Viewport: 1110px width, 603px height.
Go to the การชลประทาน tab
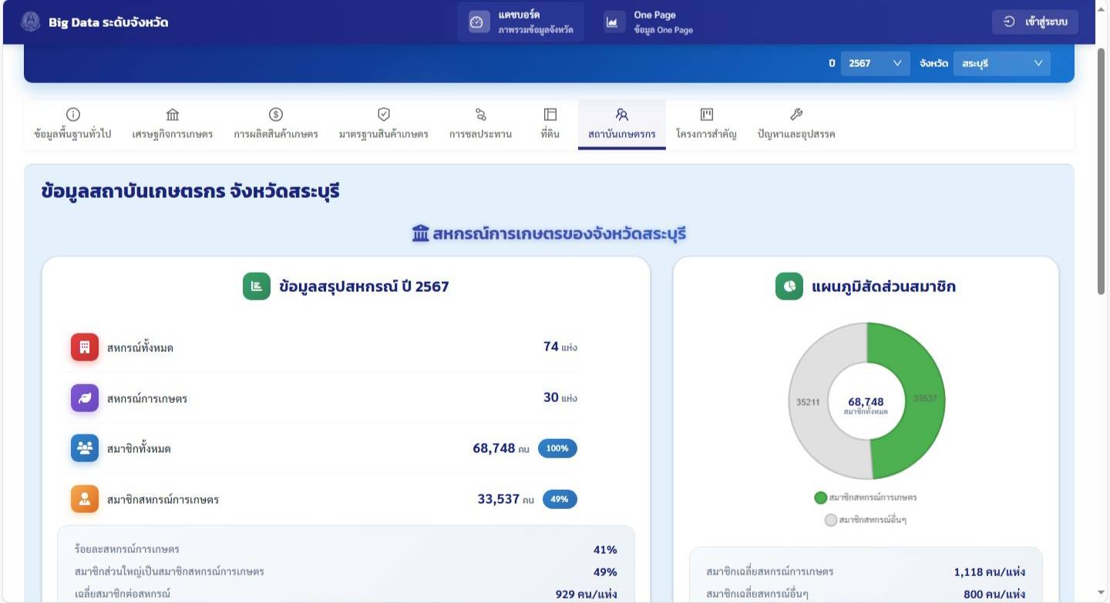pyautogui.click(x=480, y=124)
